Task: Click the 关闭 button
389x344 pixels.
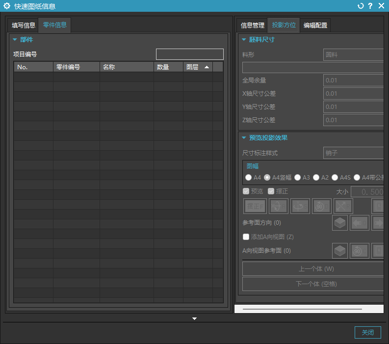Action: point(367,332)
